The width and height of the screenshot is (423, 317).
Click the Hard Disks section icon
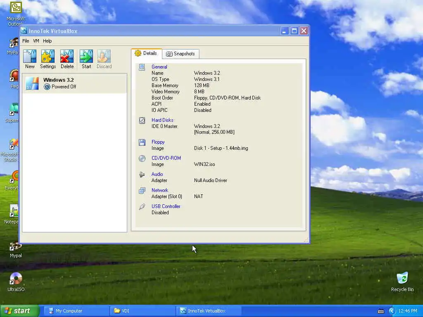tap(142, 120)
